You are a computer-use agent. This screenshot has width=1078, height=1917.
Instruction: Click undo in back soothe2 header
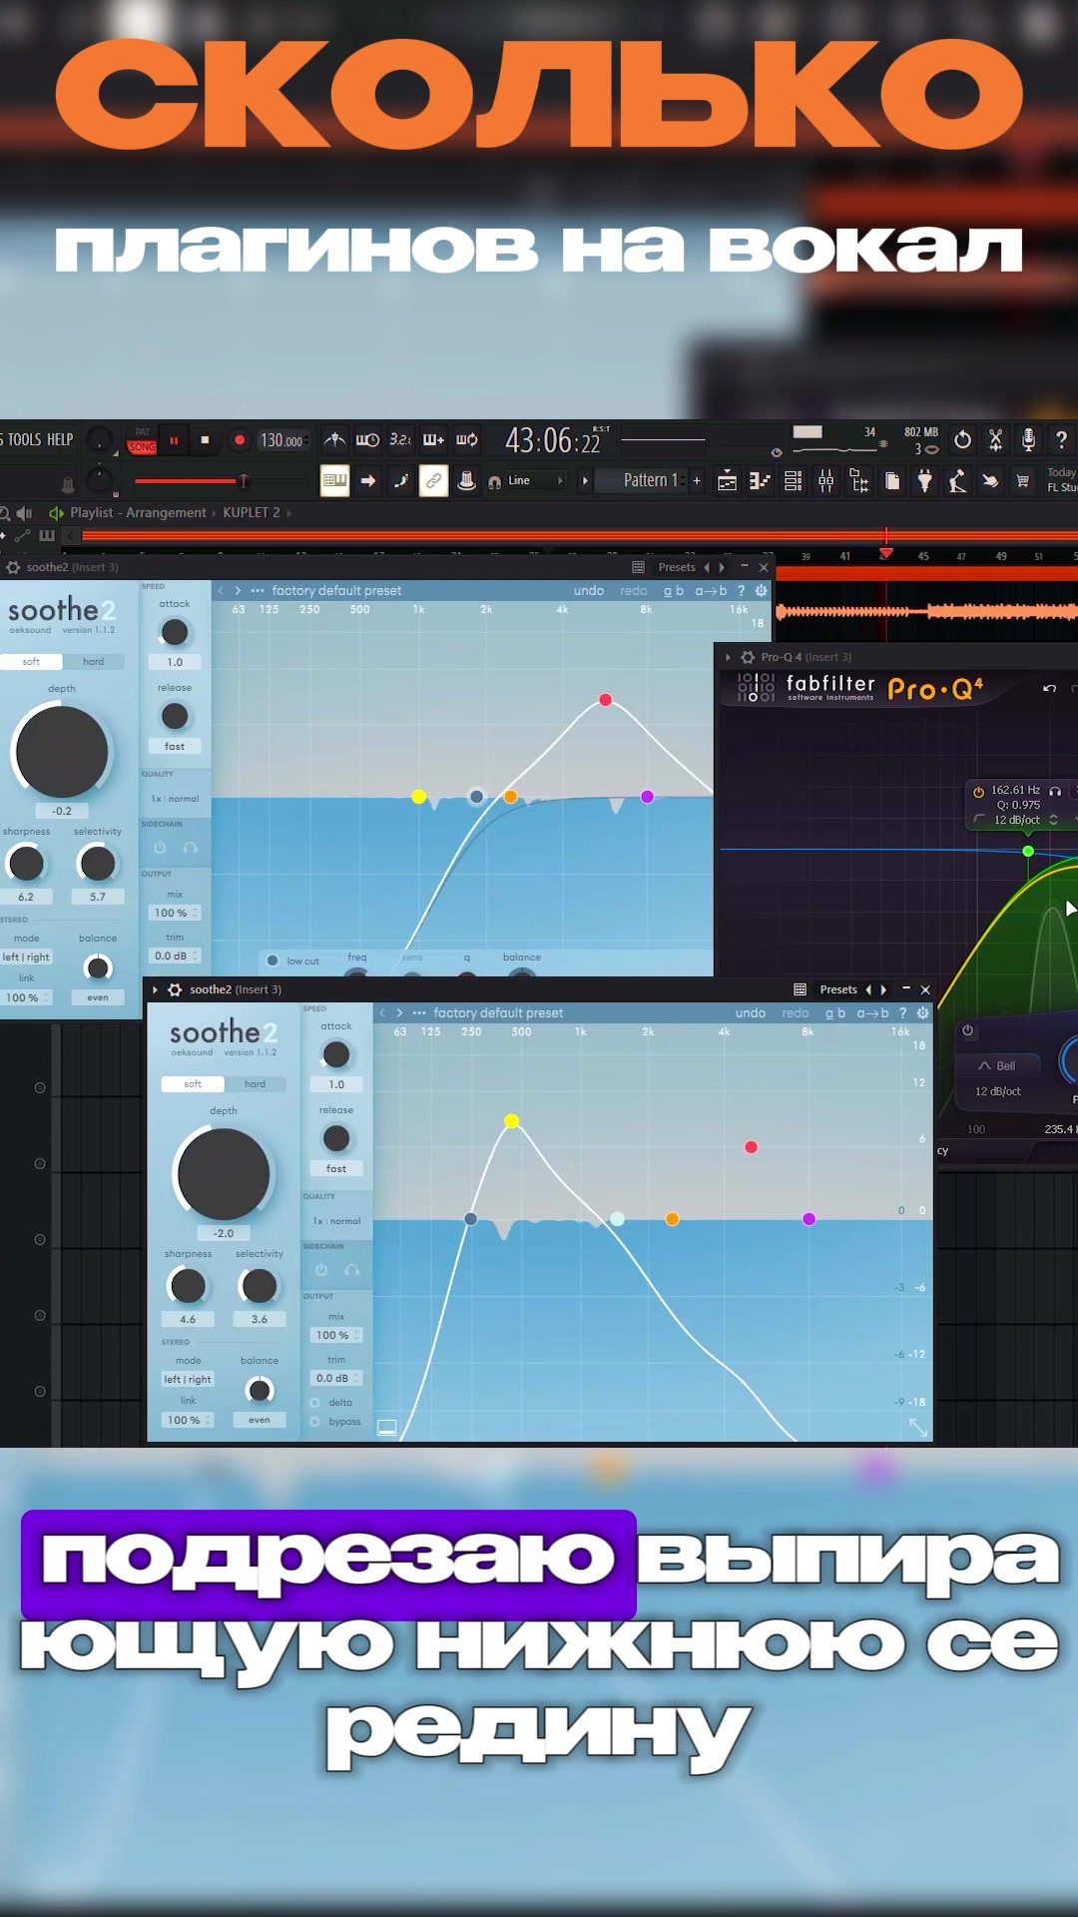(x=589, y=590)
